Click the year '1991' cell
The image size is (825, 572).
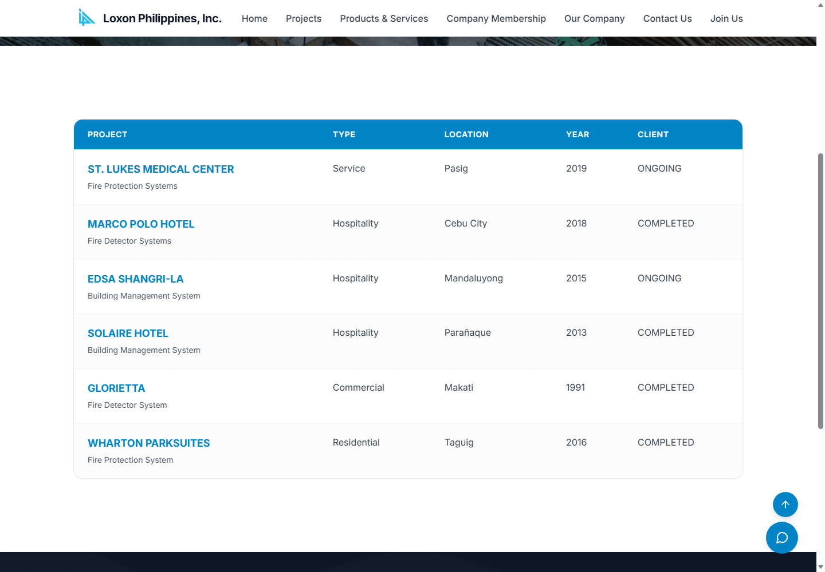tap(575, 387)
